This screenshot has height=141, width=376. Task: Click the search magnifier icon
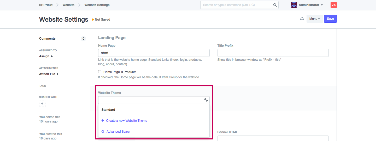pyautogui.click(x=275, y=5)
